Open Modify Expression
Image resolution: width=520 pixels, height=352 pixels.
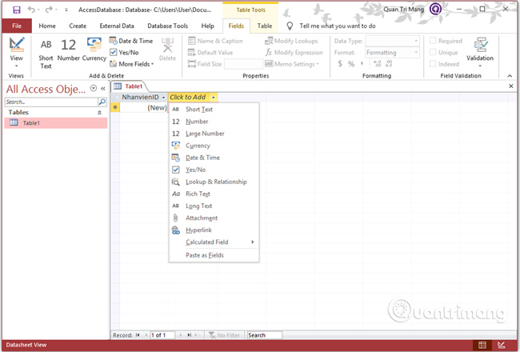point(294,53)
